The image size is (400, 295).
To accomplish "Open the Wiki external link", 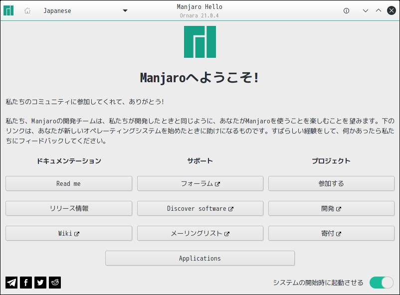I will tap(69, 233).
